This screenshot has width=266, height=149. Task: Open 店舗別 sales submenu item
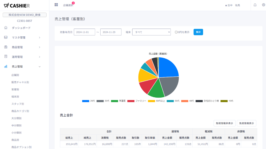pos(15,75)
